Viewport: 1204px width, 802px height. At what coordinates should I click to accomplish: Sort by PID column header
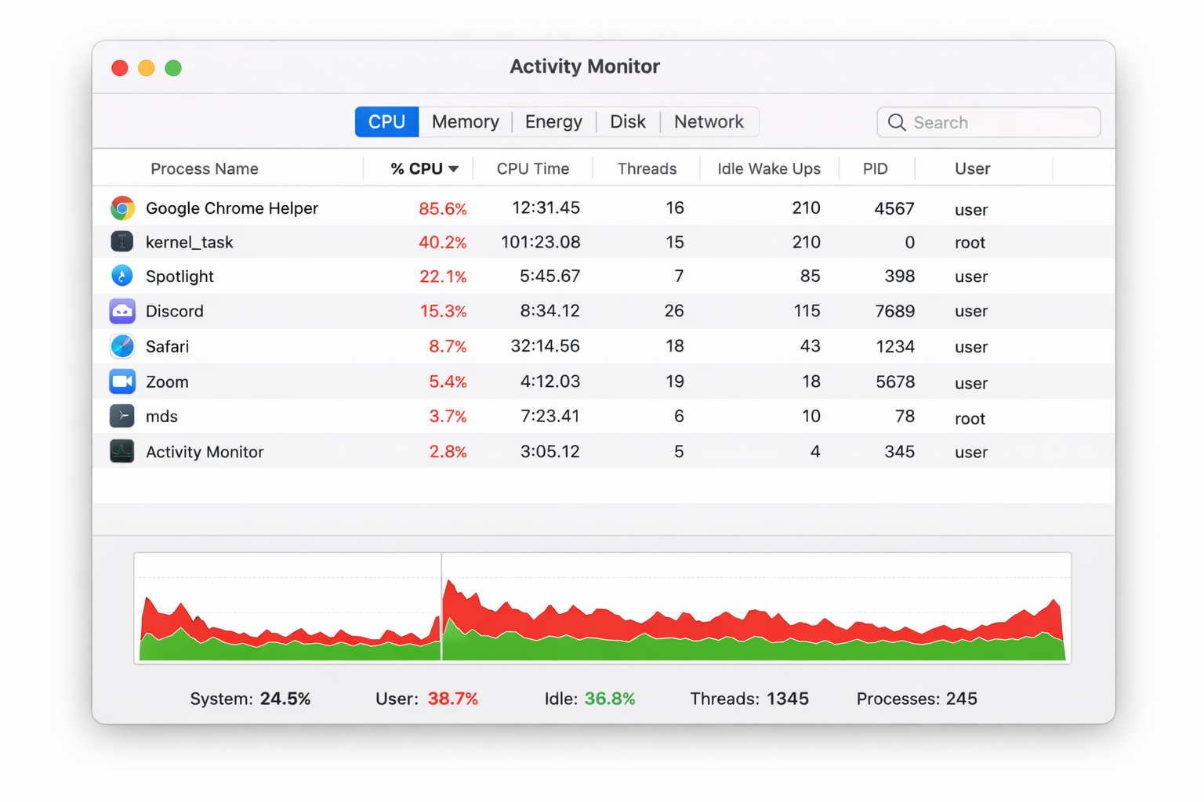[876, 169]
